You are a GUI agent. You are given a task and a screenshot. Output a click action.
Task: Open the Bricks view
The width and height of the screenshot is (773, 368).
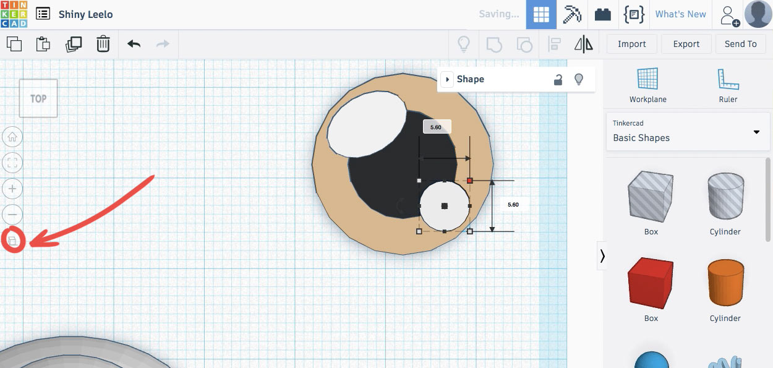[x=603, y=14]
